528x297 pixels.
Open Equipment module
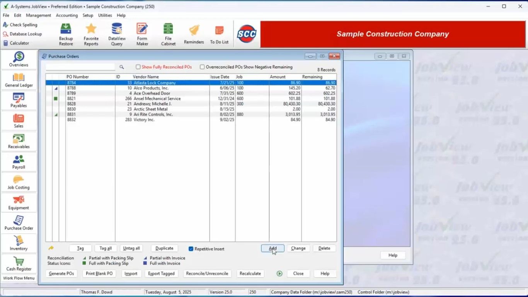(19, 203)
